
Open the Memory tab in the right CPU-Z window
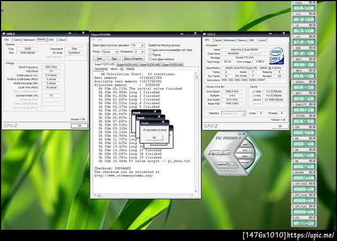point(242,40)
